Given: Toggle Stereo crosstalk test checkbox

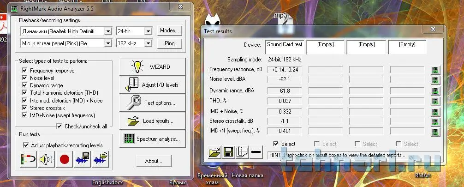Looking at the screenshot, I should pyautogui.click(x=24, y=108).
